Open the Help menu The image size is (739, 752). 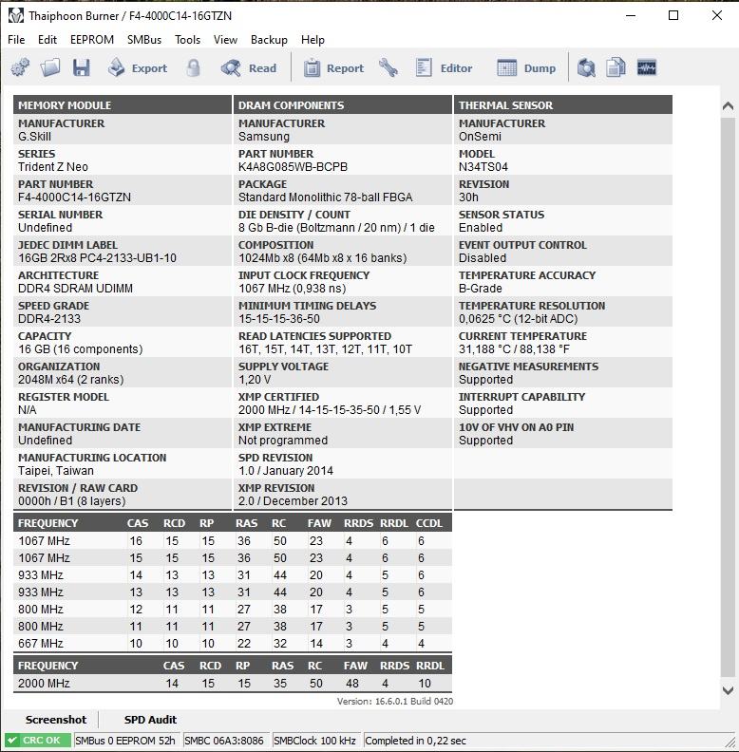click(x=313, y=40)
